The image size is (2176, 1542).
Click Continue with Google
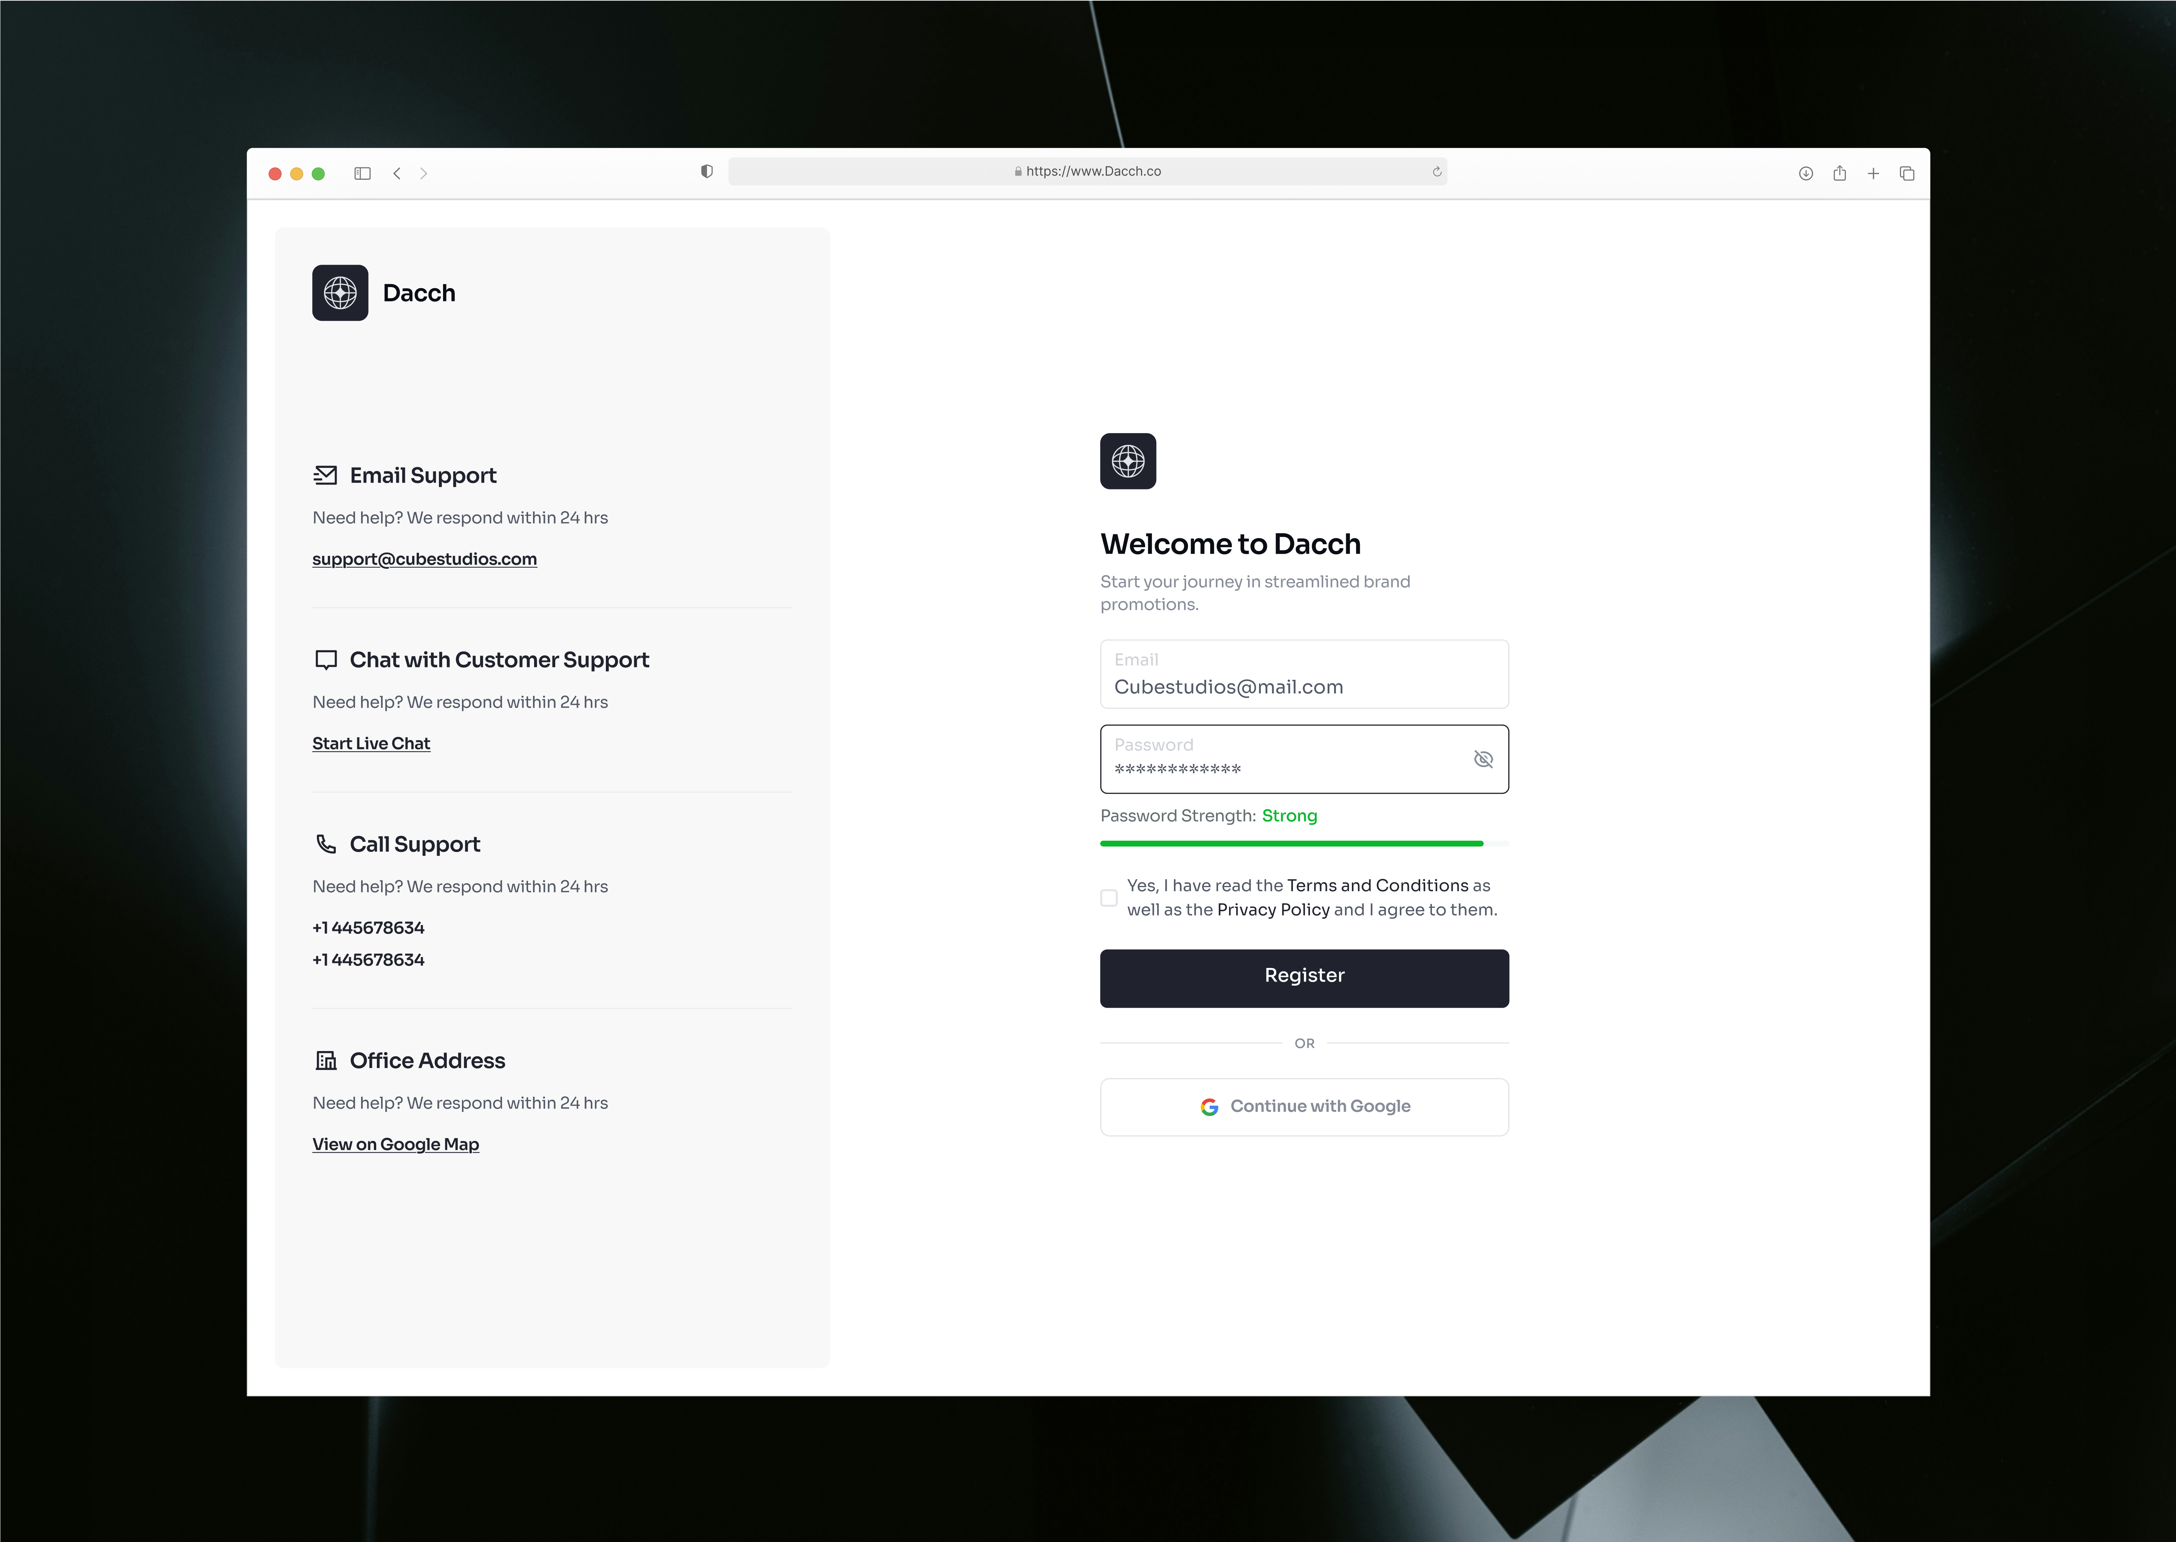(x=1303, y=1106)
